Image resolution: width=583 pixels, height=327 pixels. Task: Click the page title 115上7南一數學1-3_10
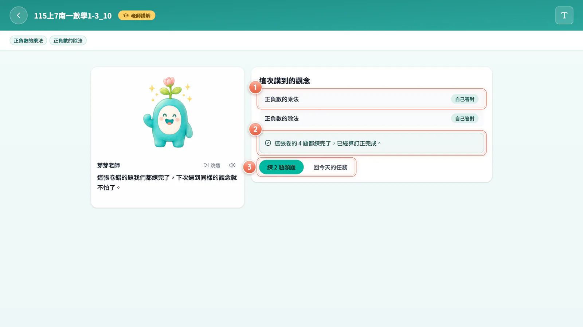click(x=73, y=16)
